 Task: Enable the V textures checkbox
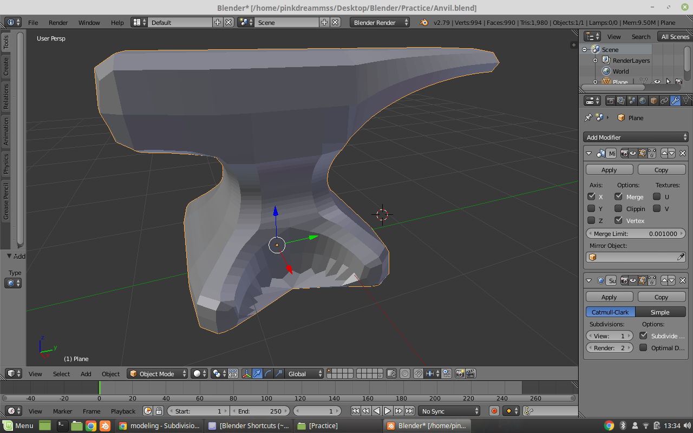[657, 208]
